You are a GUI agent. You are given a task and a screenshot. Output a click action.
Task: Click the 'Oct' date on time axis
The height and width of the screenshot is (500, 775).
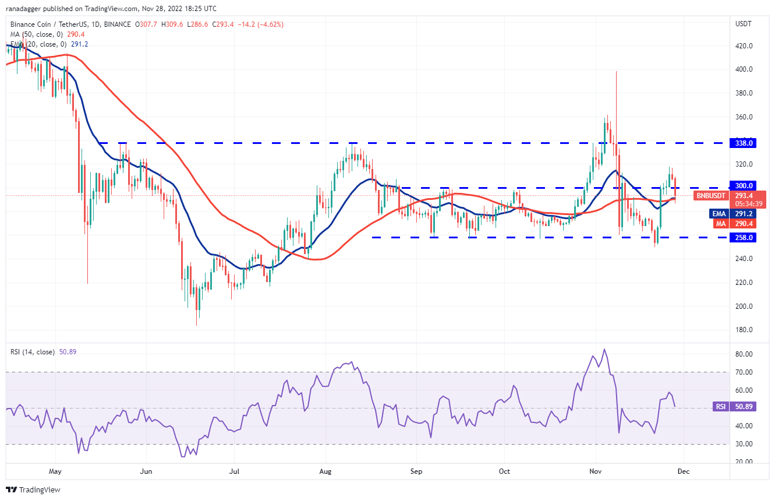click(504, 471)
